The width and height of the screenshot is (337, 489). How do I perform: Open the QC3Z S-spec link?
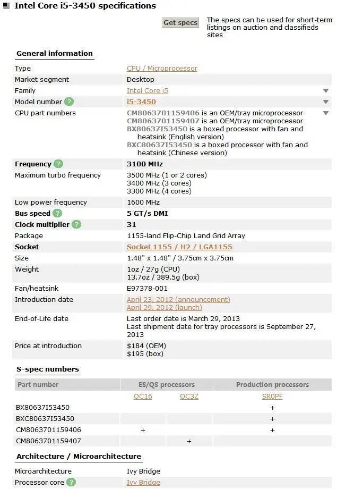tap(189, 396)
